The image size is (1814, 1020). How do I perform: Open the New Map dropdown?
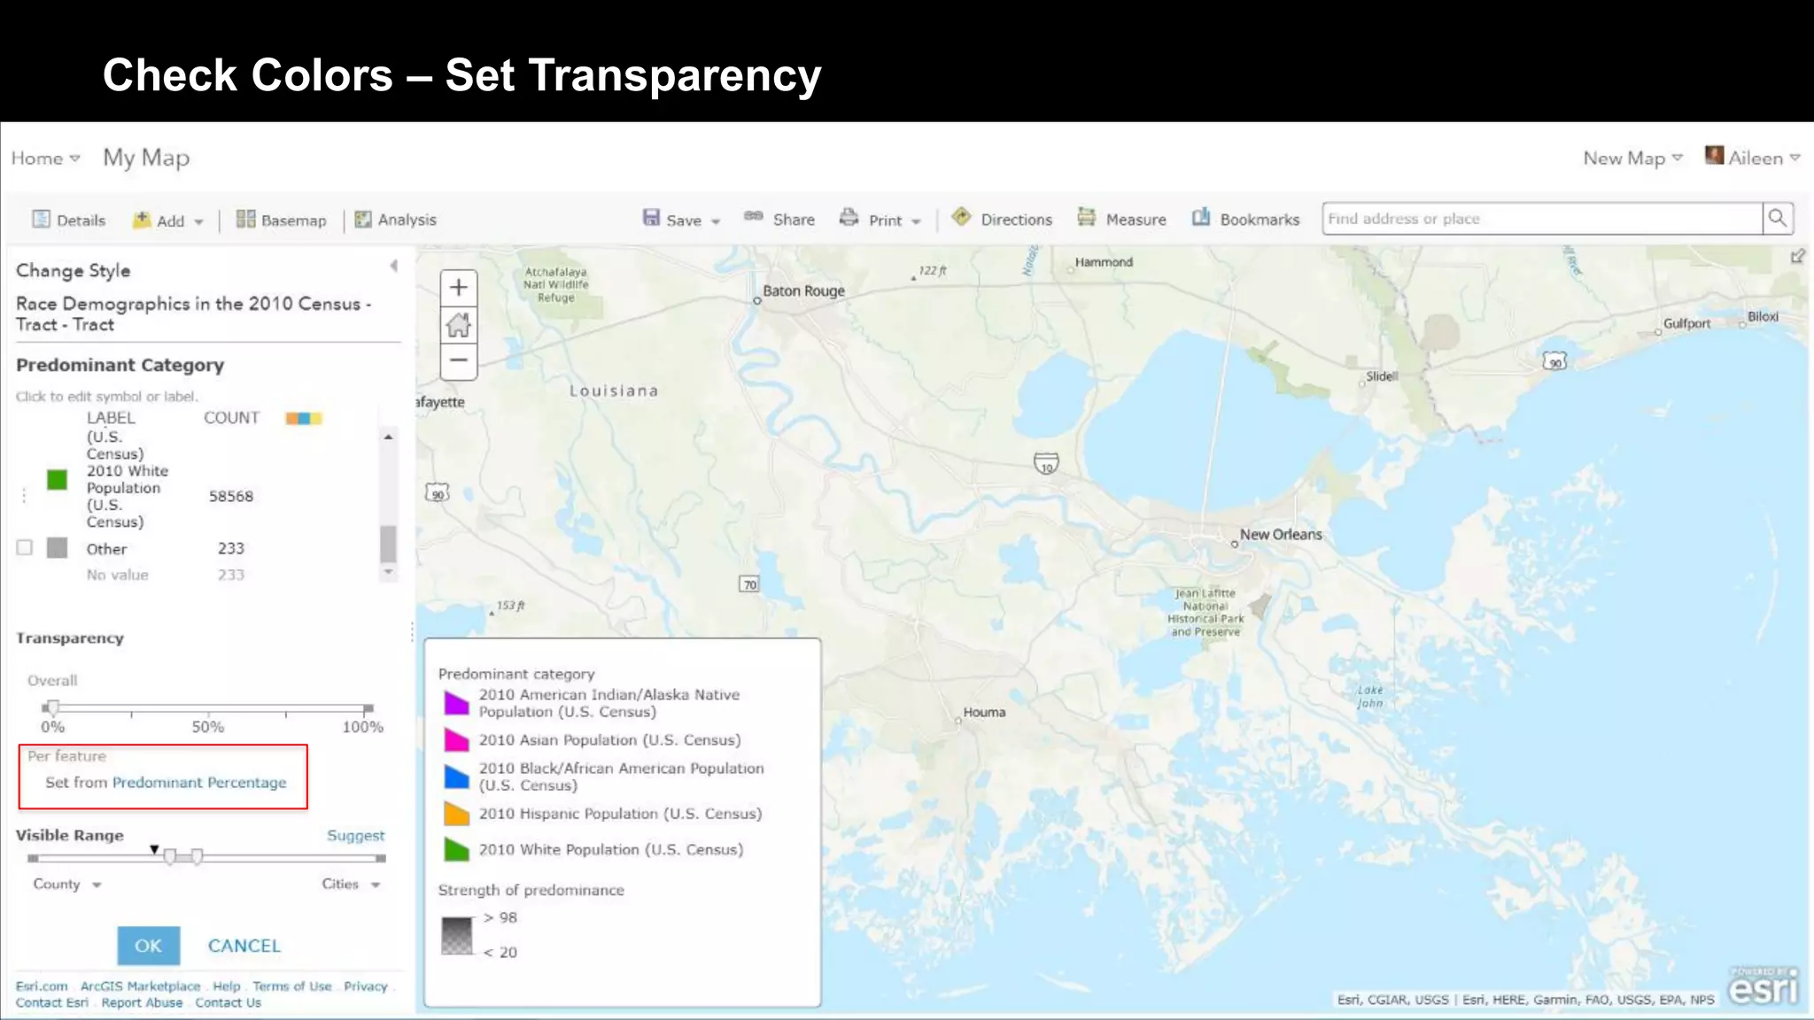(x=1632, y=158)
